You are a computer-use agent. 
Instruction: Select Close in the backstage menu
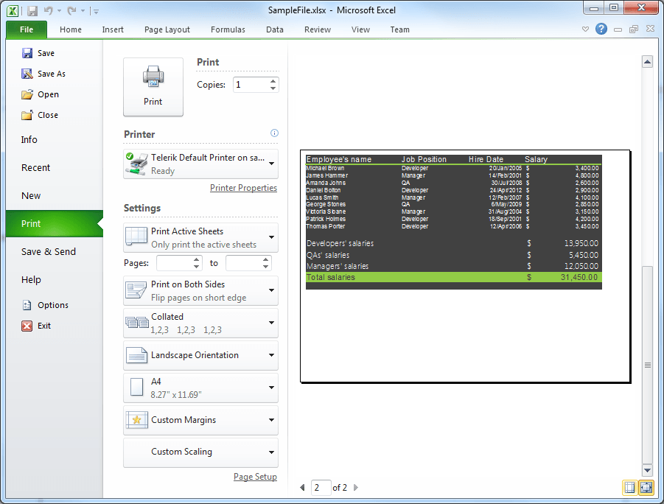coord(40,115)
